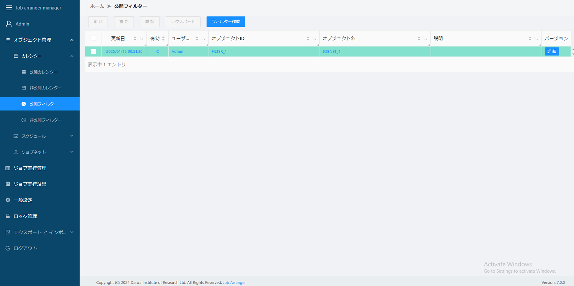This screenshot has width=574, height=286.
Task: Open 一般設定 using the gear icon
Action: pos(7,200)
